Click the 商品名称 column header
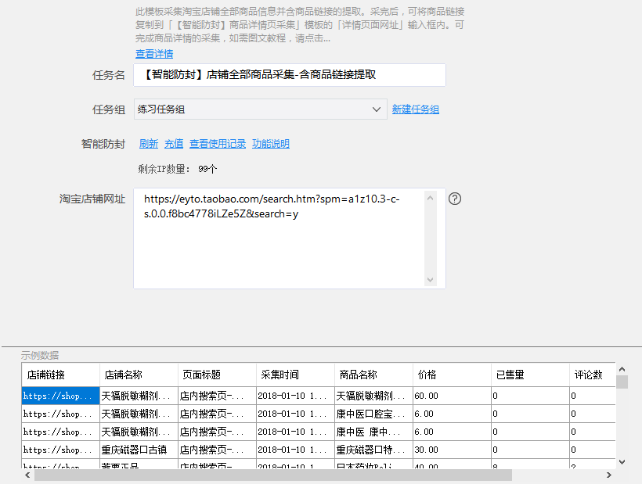This screenshot has height=484, width=642. pyautogui.click(x=373, y=375)
